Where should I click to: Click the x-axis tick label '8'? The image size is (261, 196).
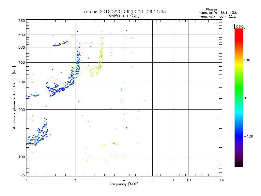[x=173, y=180]
